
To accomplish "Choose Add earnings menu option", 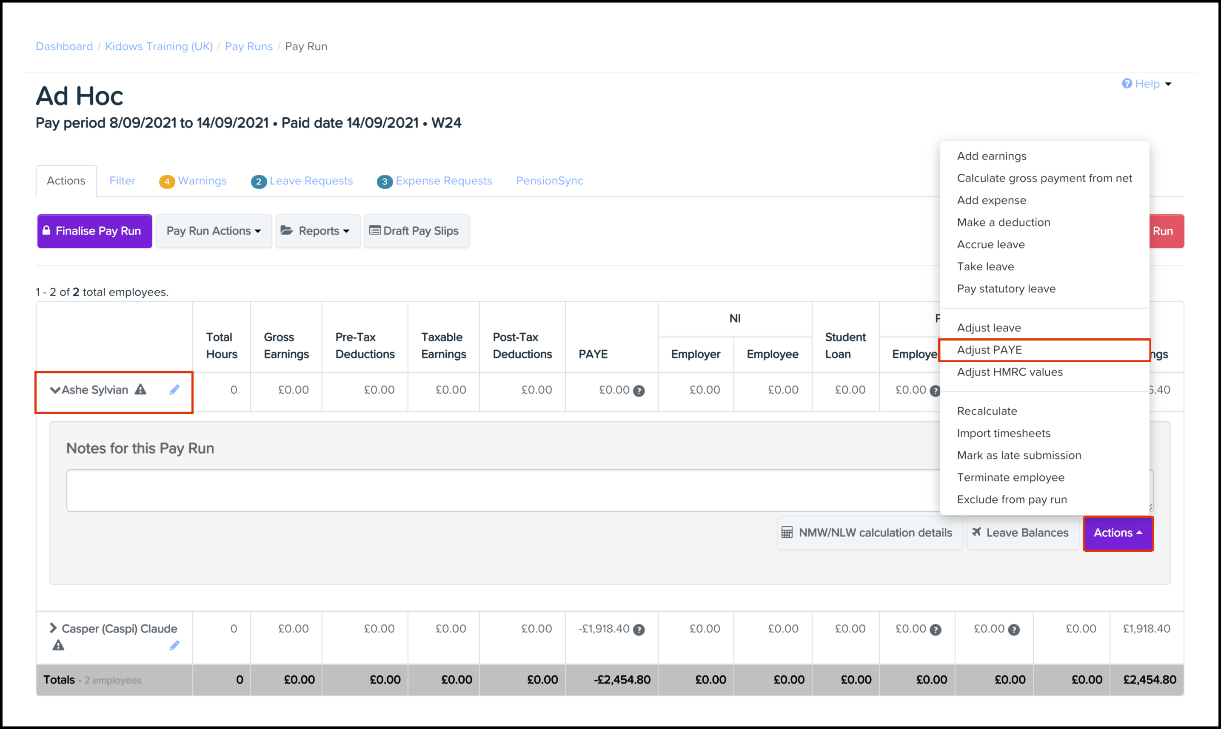I will tap(991, 156).
